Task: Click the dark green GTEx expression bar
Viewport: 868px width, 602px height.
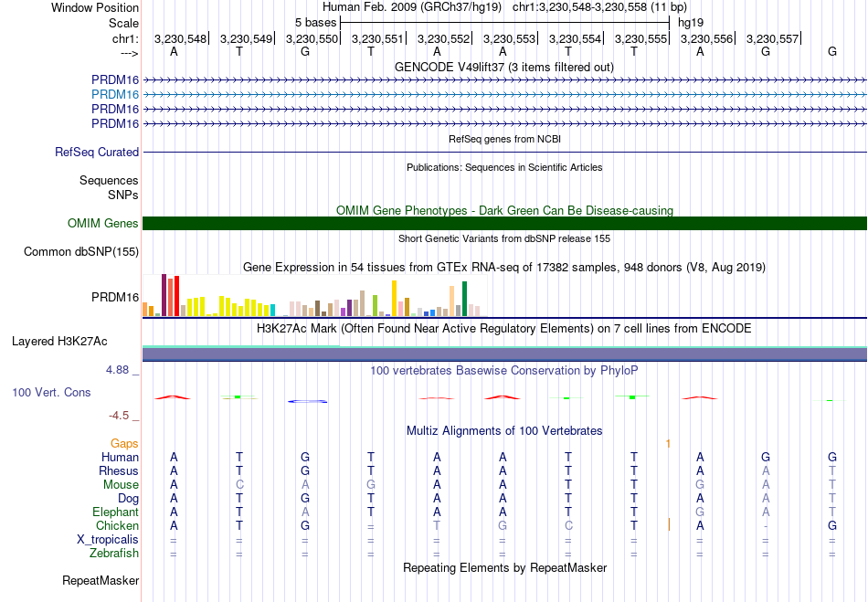Action: pyautogui.click(x=464, y=299)
